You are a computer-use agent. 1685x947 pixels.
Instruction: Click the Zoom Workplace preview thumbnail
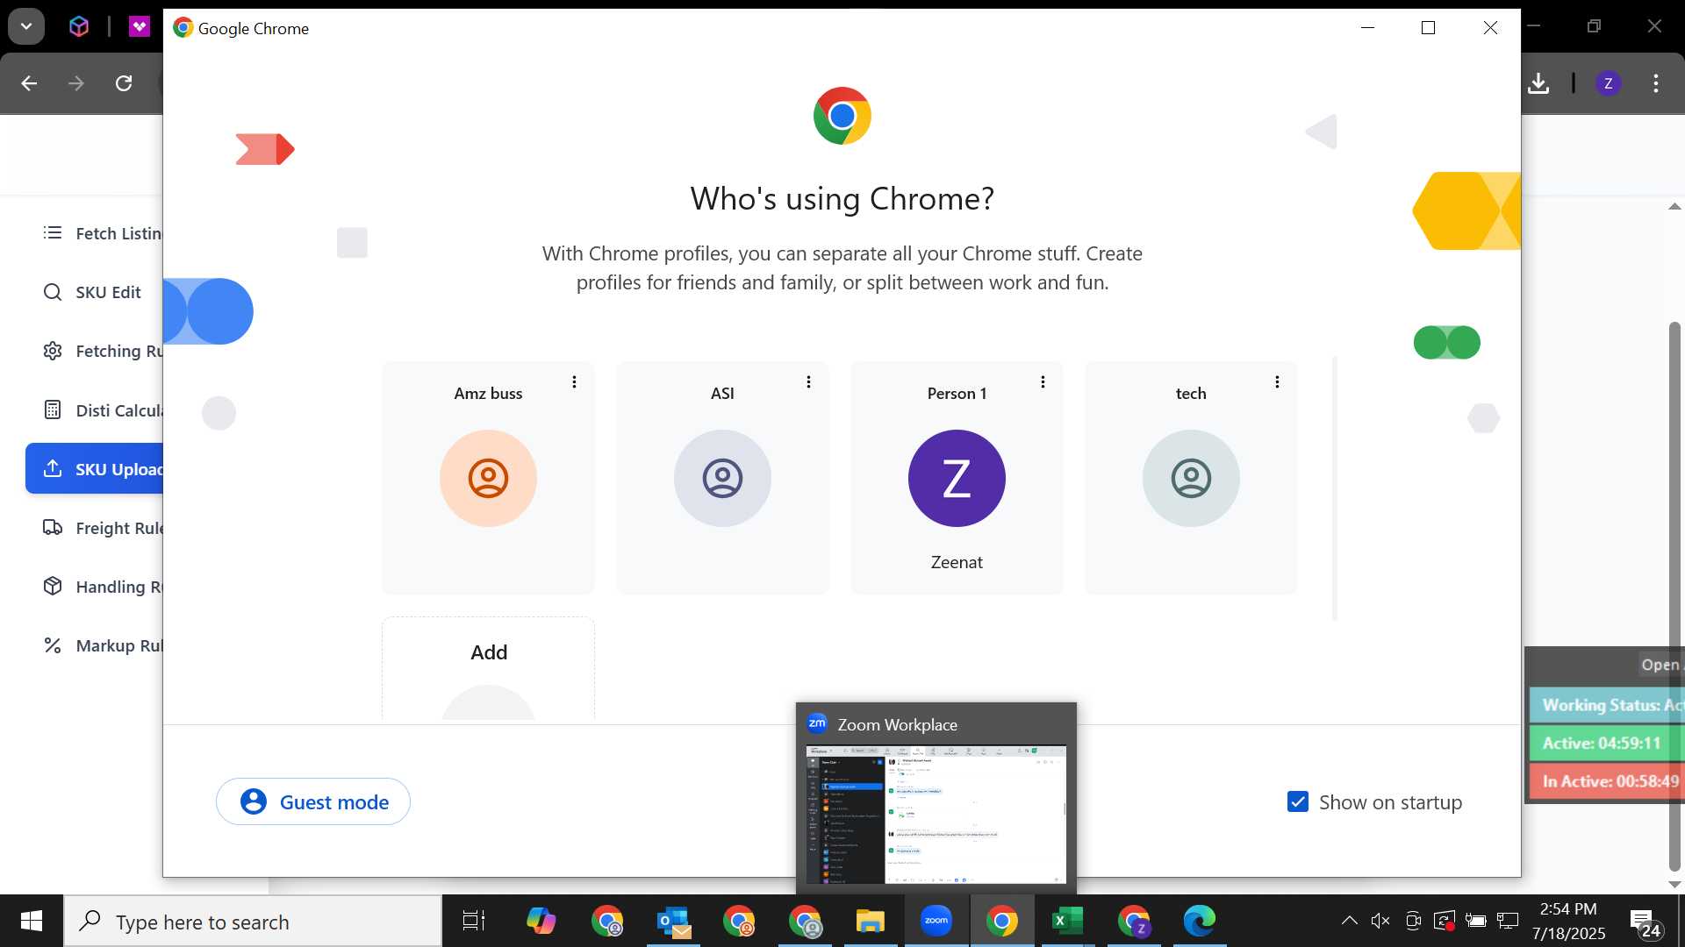click(x=936, y=815)
